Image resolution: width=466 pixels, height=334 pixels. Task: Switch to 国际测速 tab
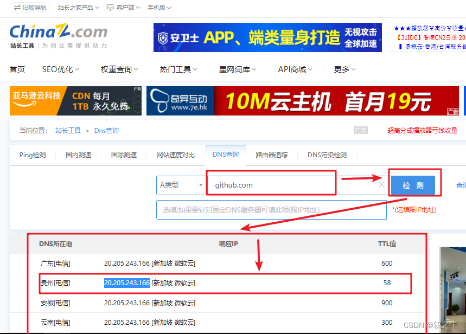click(x=124, y=155)
